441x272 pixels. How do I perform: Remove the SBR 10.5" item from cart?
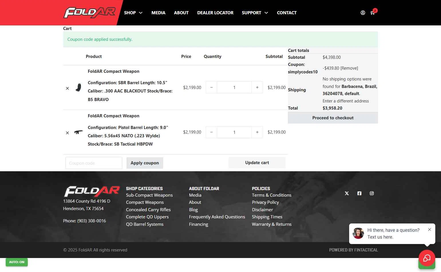pyautogui.click(x=68, y=88)
